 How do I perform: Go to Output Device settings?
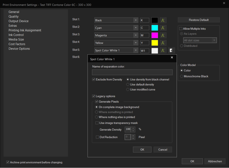(x=19, y=21)
